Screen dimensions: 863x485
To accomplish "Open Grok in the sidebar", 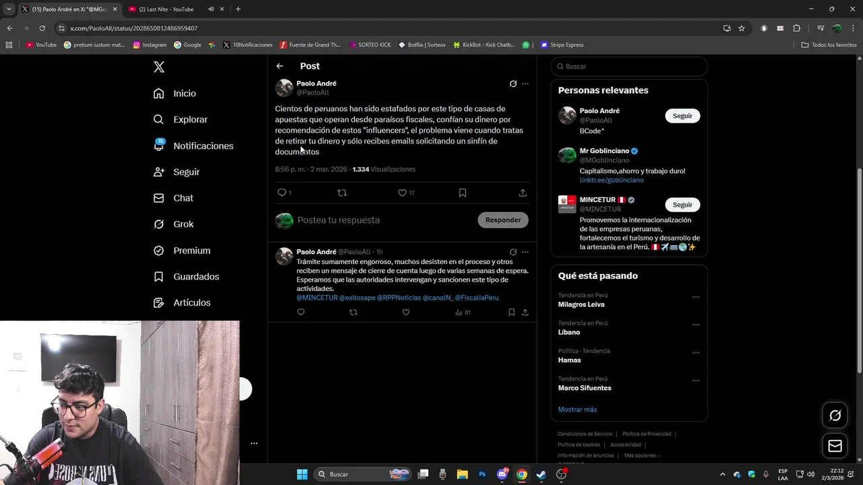I will click(x=173, y=224).
